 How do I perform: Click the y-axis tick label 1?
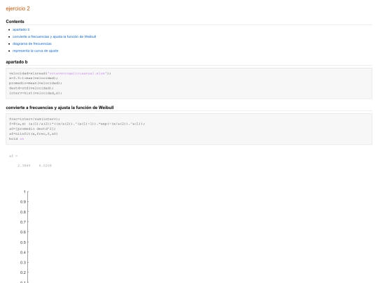(24, 191)
